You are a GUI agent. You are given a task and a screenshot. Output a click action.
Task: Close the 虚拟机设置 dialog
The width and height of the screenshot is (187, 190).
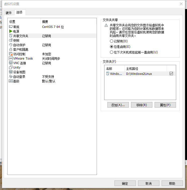click(x=181, y=4)
